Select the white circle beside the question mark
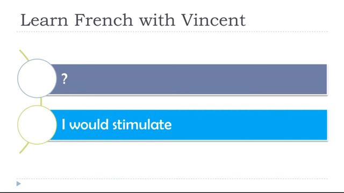The height and width of the screenshot is (193, 344). pyautogui.click(x=37, y=78)
